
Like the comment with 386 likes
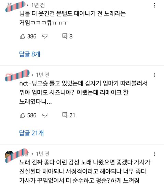(x=22, y=36)
